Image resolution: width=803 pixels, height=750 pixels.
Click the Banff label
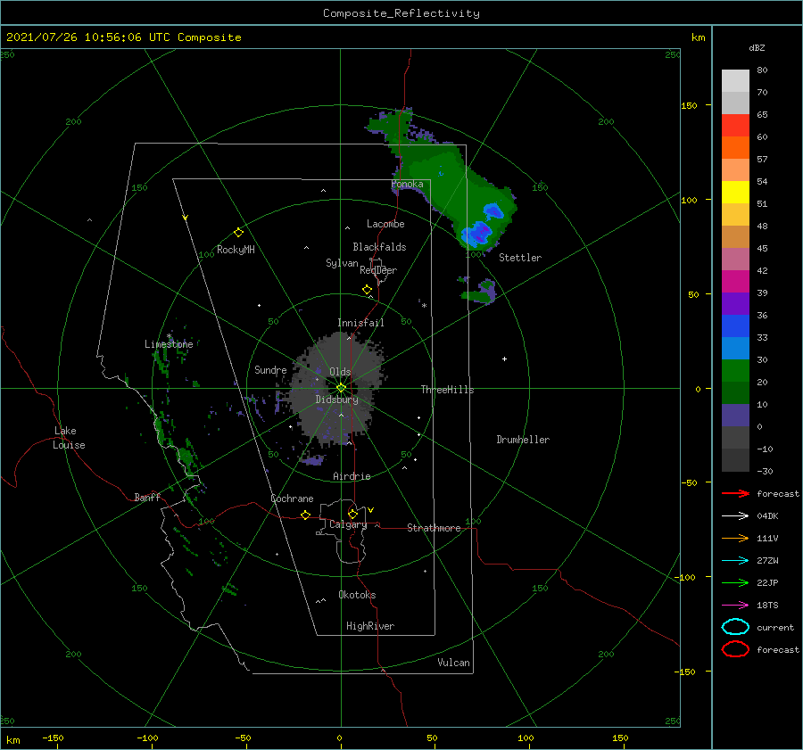[x=147, y=497]
